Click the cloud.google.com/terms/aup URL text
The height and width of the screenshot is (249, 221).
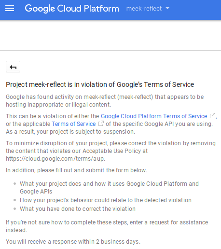coord(55,159)
